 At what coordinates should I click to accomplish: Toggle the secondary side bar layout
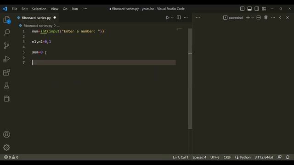pos(257,9)
